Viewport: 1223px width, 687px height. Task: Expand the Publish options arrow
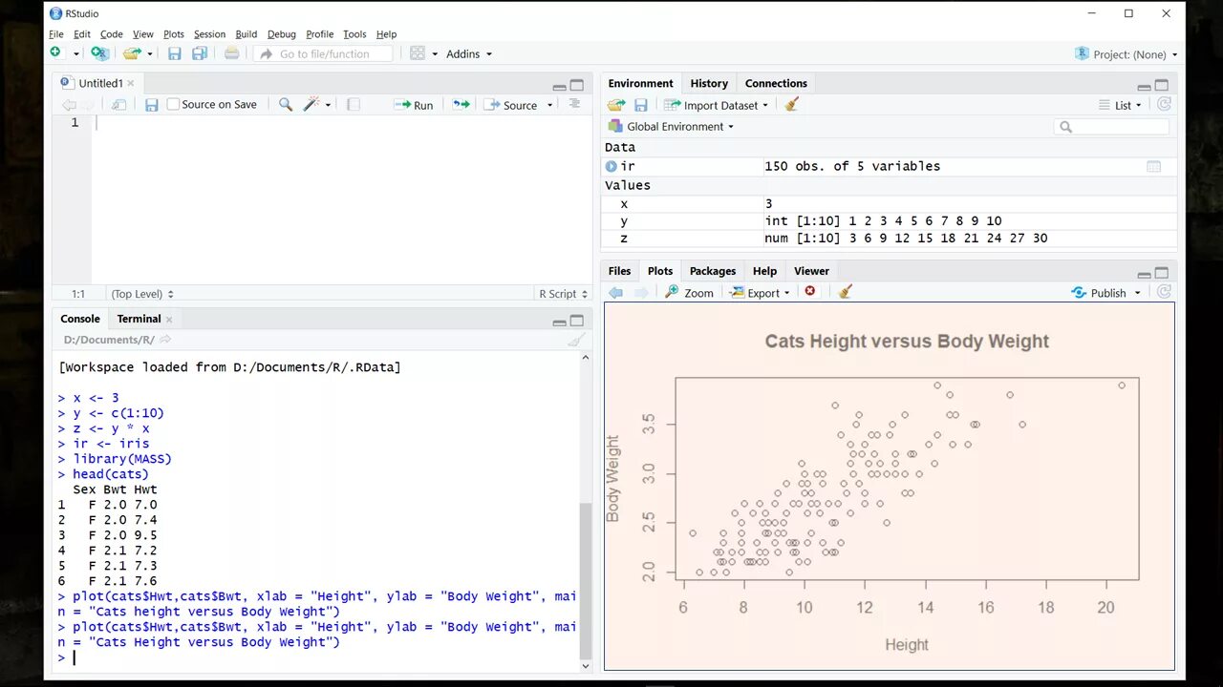[x=1137, y=293]
